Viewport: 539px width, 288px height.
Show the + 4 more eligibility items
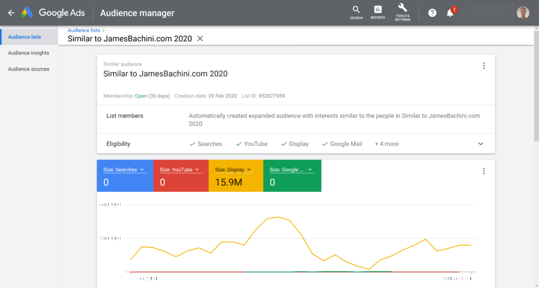coord(387,144)
